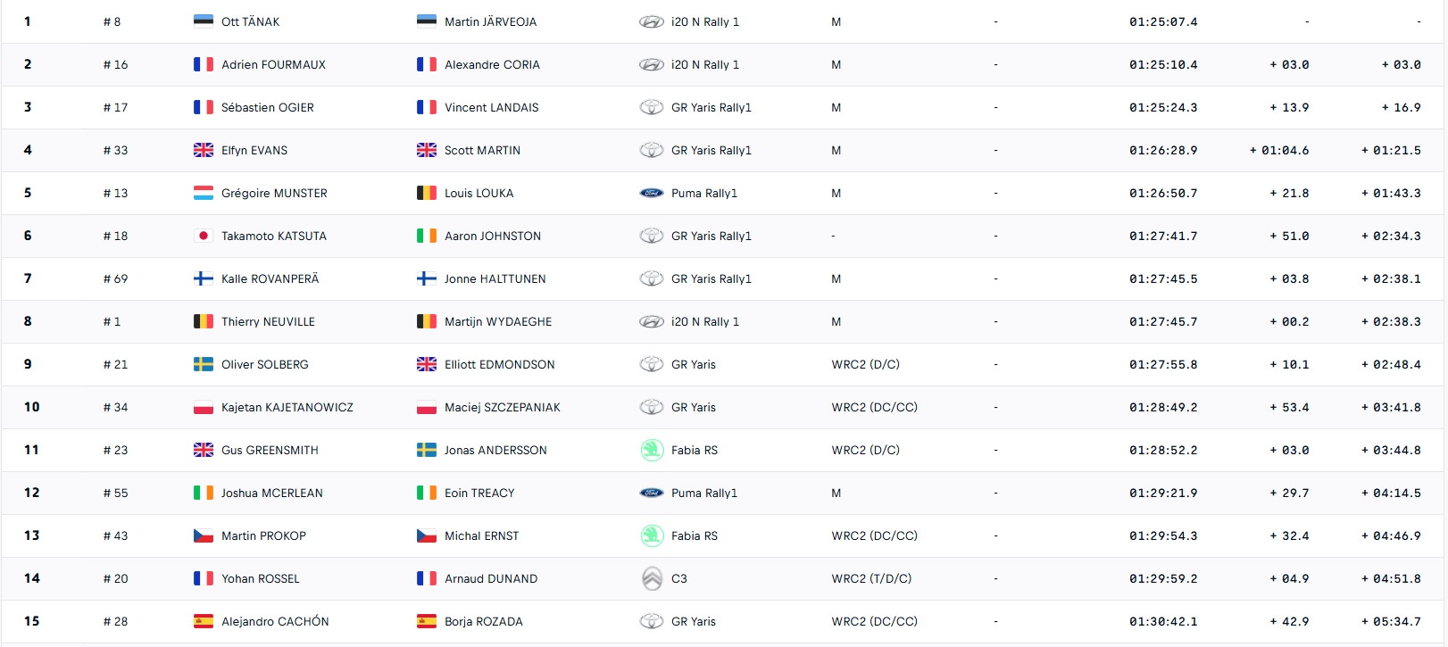The height and width of the screenshot is (647, 1448).
Task: Open driver Kalle ROVANPERÄ's name
Action: [x=270, y=278]
